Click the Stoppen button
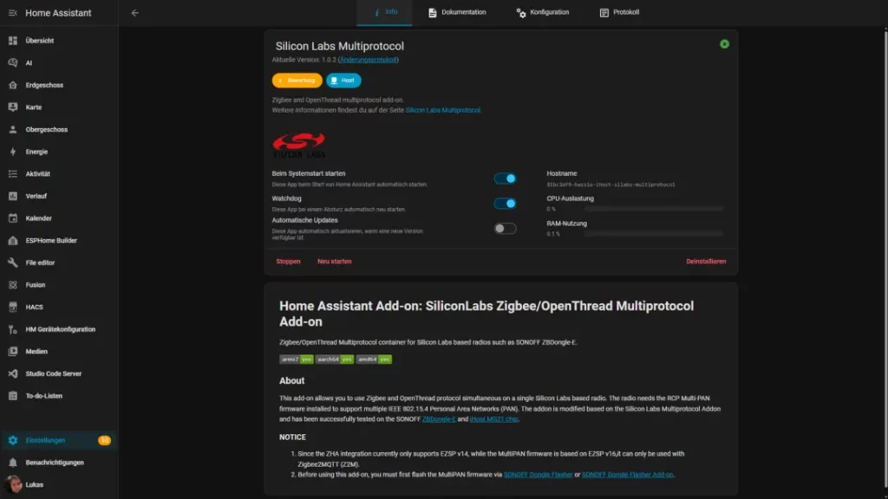 (x=288, y=262)
